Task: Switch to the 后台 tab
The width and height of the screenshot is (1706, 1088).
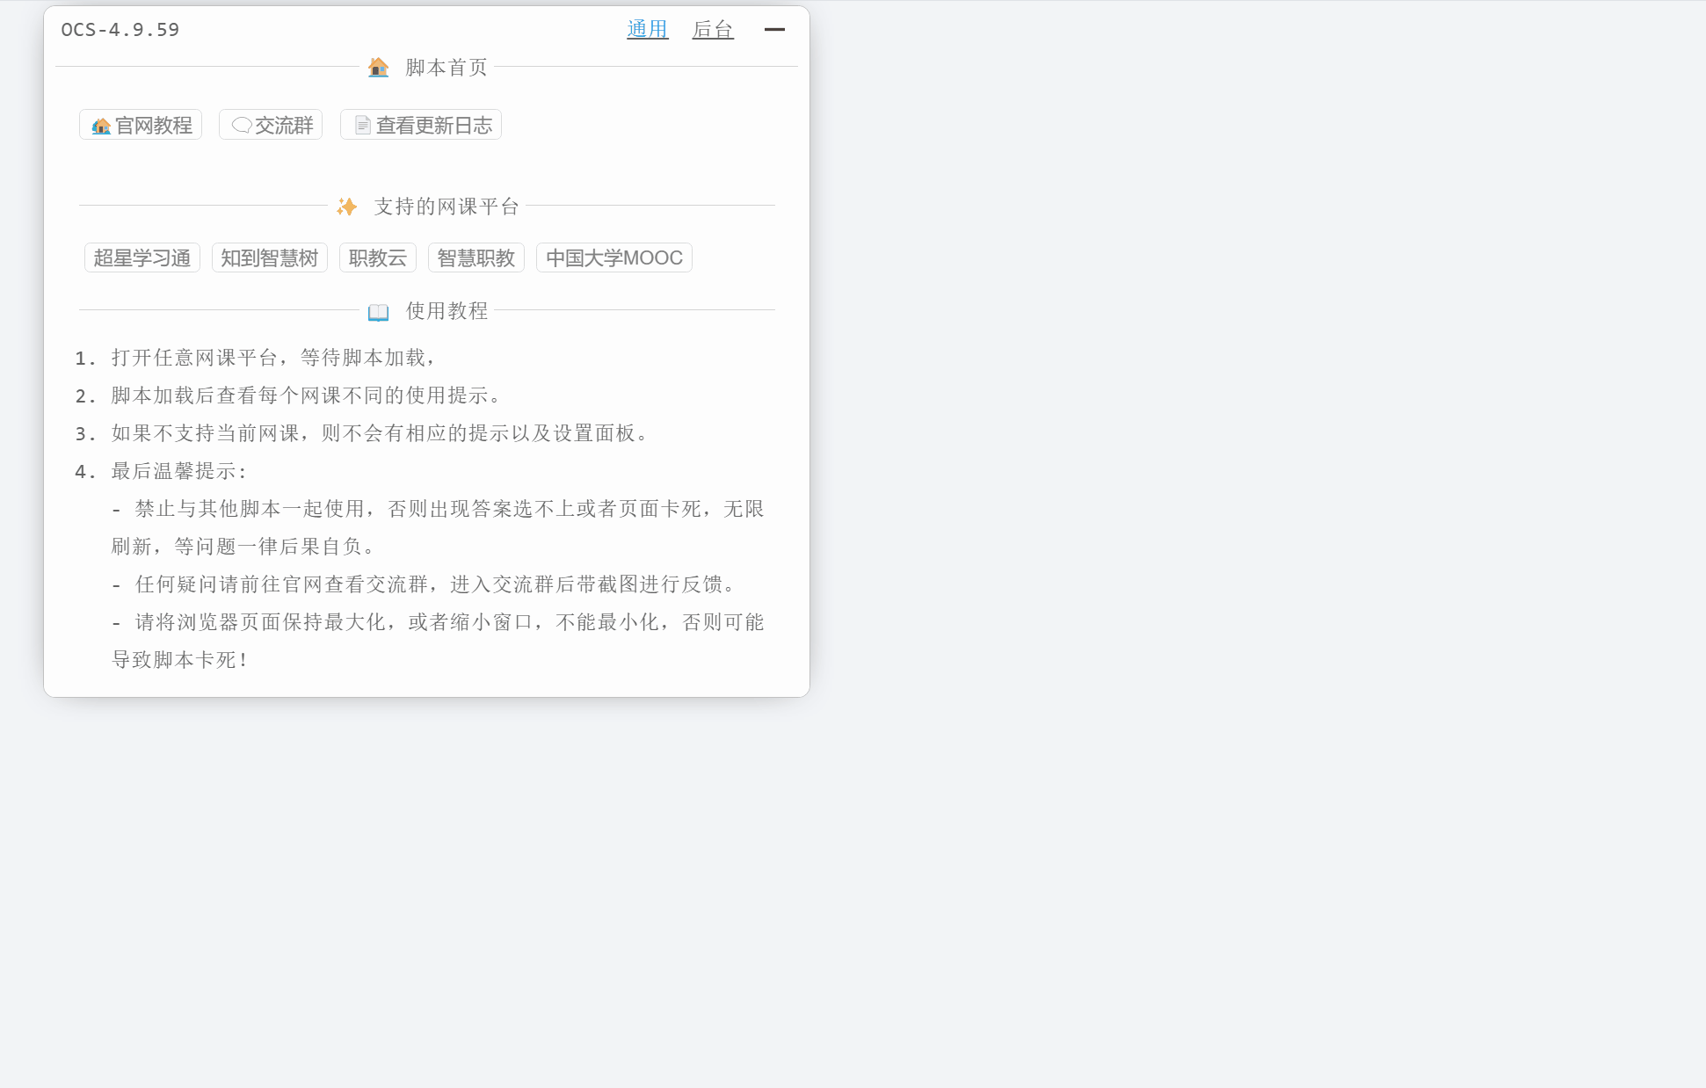Action: click(x=713, y=29)
